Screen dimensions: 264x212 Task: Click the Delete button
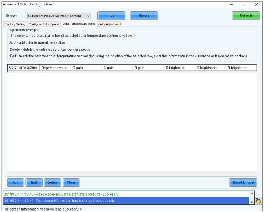pos(52,182)
